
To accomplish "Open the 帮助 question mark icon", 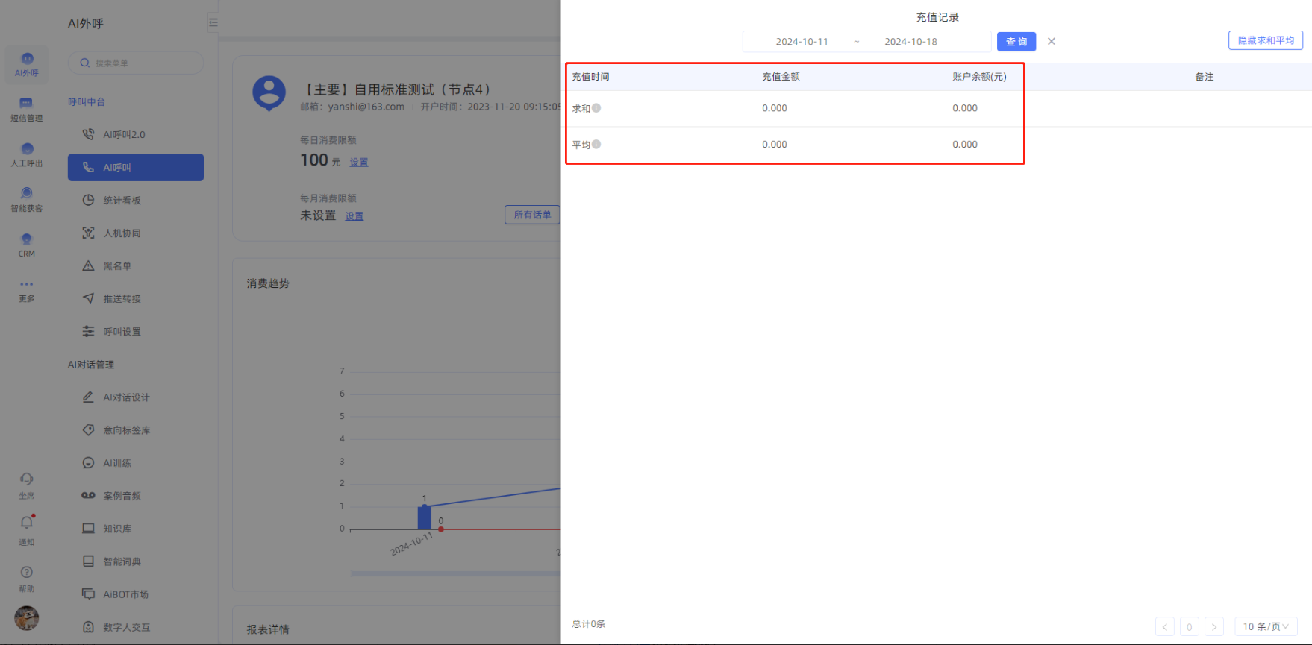I will coord(27,573).
